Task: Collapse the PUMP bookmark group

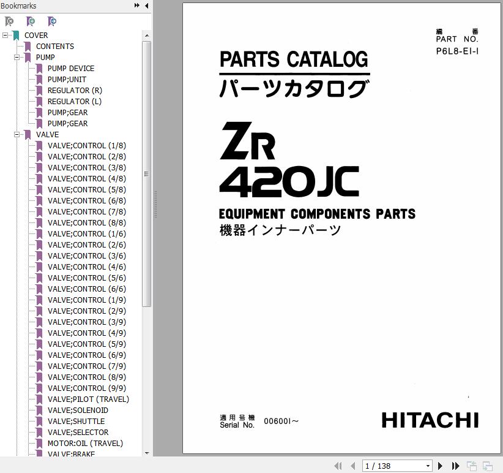Action: click(x=17, y=57)
